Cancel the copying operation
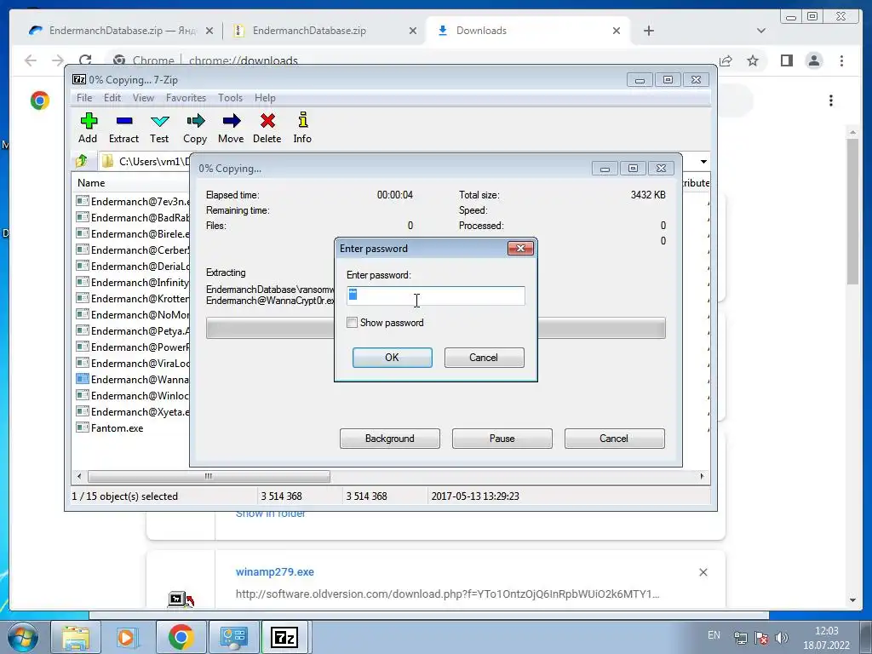The width and height of the screenshot is (872, 654). click(x=615, y=439)
